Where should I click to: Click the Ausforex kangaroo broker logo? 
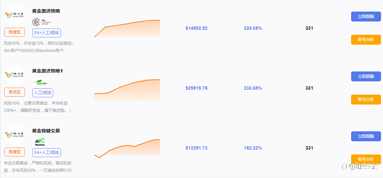pos(40,82)
